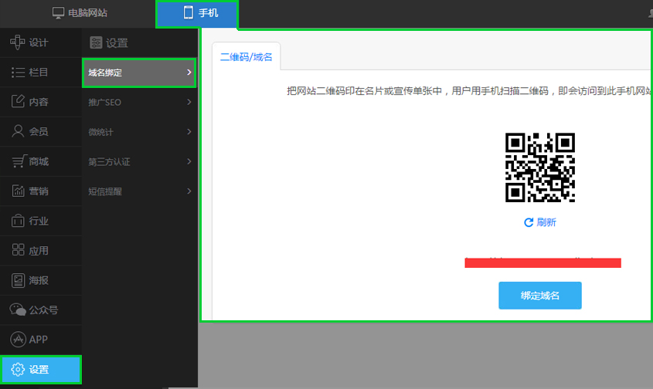Open the 设计 design icon in sidebar

tap(18, 42)
